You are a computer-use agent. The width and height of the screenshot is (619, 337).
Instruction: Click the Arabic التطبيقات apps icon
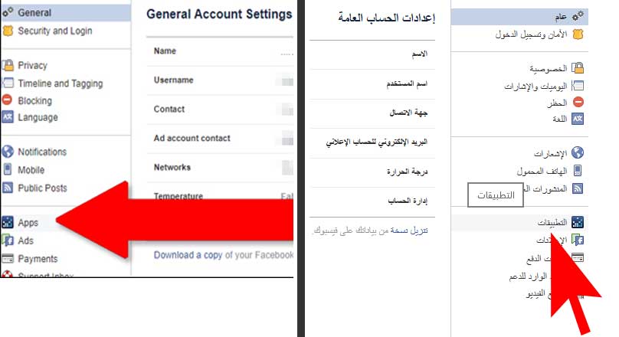click(x=578, y=222)
